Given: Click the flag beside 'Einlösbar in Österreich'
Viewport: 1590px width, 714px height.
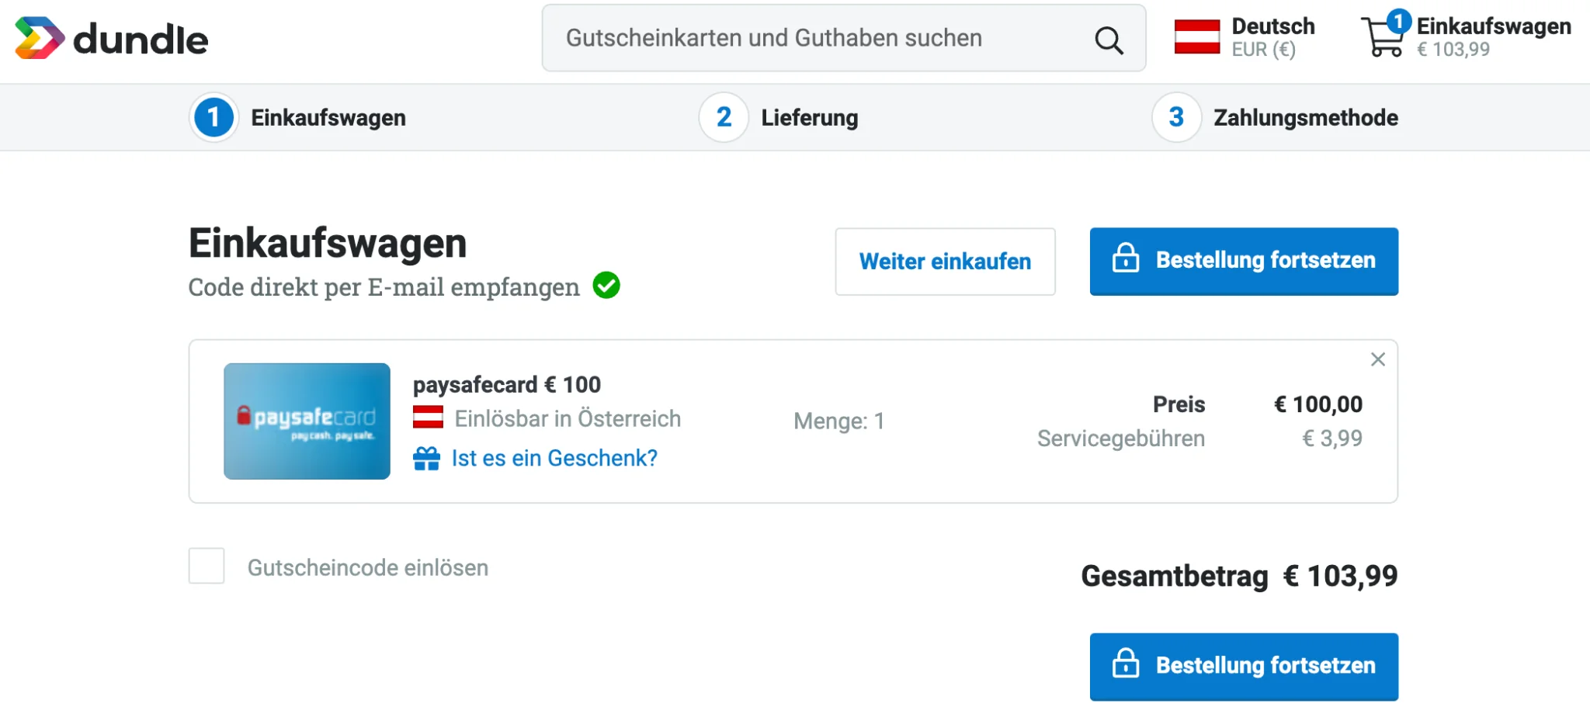Looking at the screenshot, I should point(428,418).
